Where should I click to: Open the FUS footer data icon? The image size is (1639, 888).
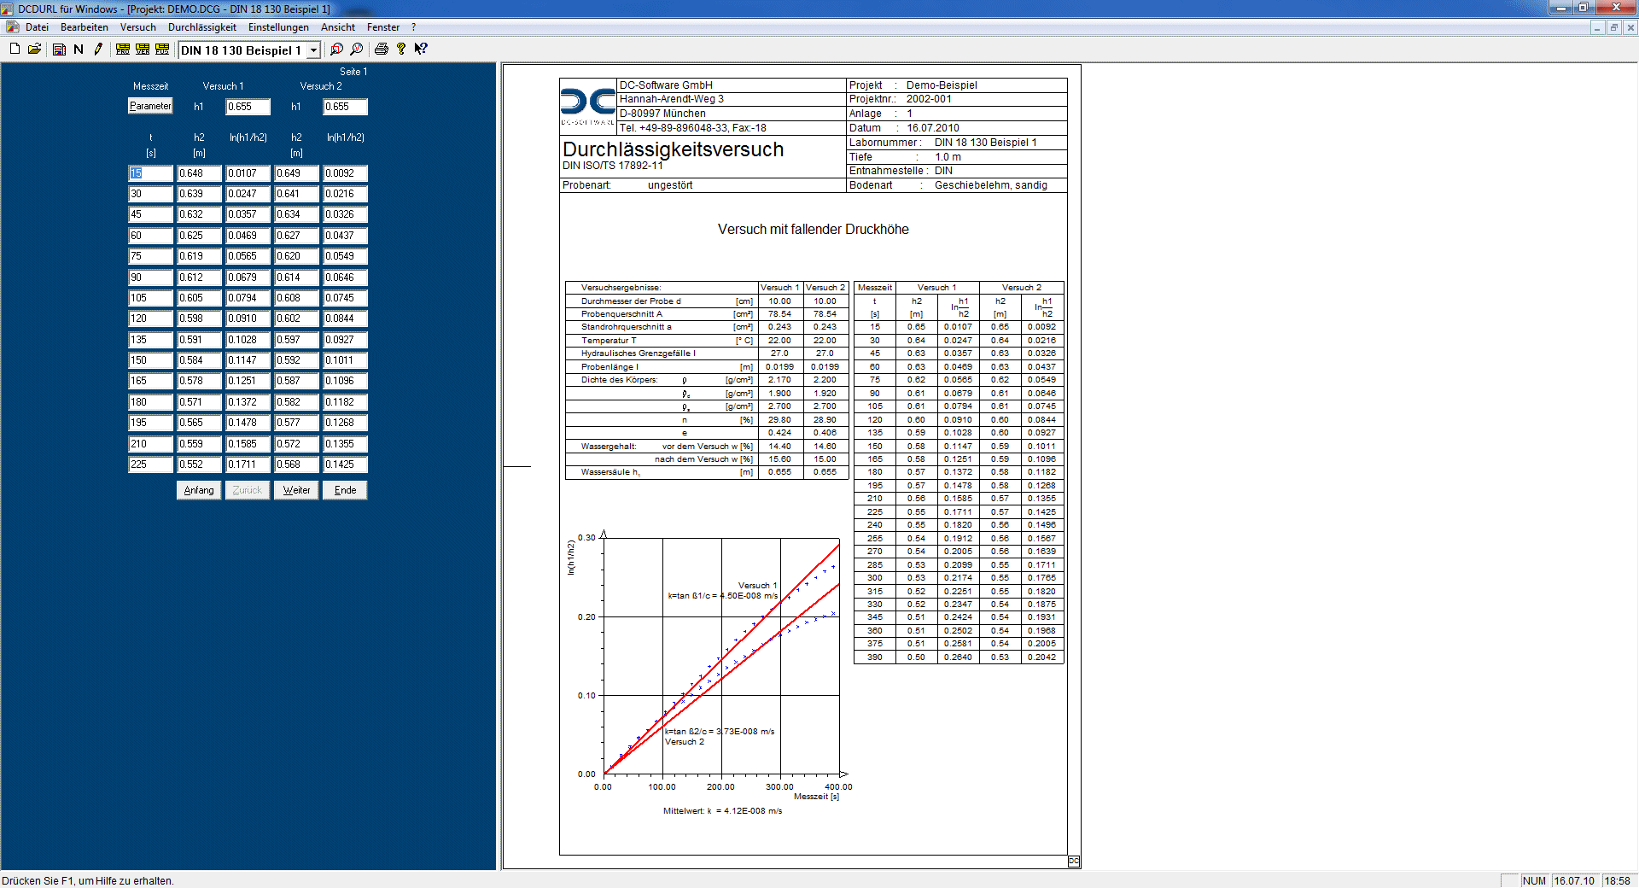point(162,49)
